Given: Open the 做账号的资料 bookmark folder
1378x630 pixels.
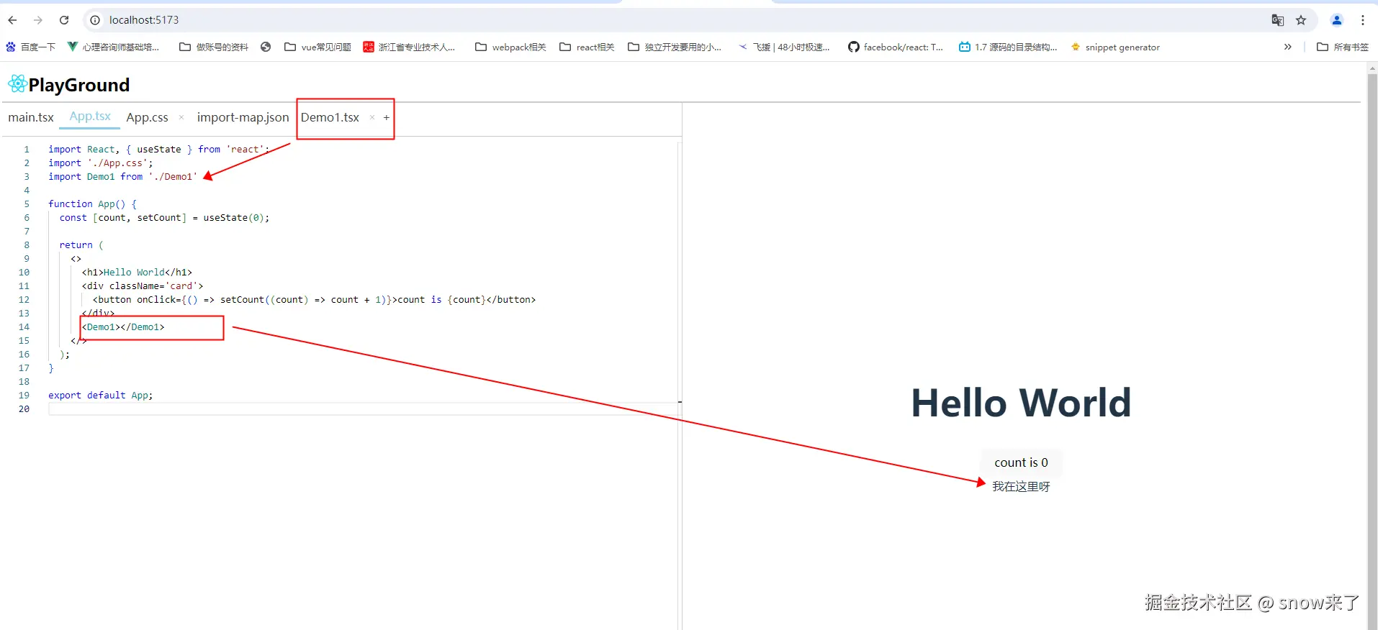Looking at the screenshot, I should coord(214,47).
